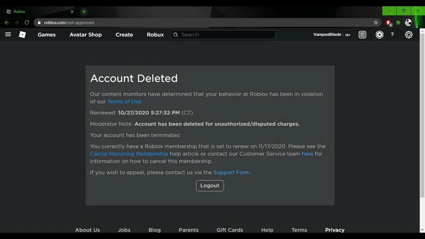Open the Create menu item
Screen dimensions: 425x239
[124, 35]
